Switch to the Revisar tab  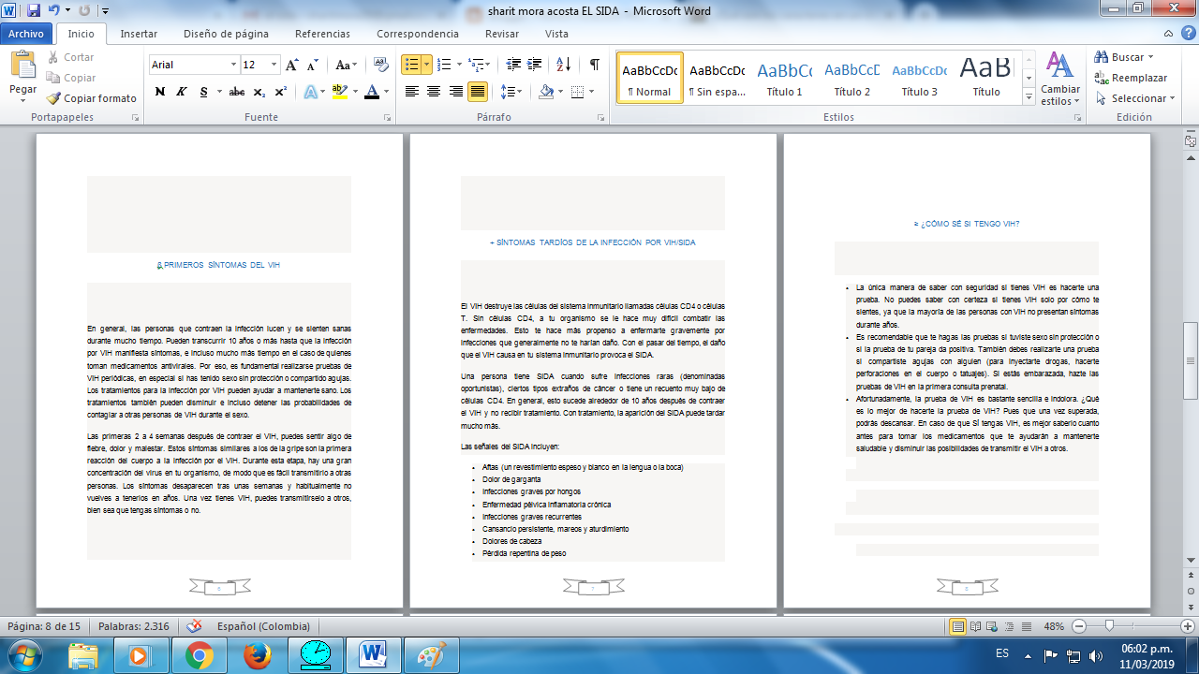pyautogui.click(x=502, y=33)
